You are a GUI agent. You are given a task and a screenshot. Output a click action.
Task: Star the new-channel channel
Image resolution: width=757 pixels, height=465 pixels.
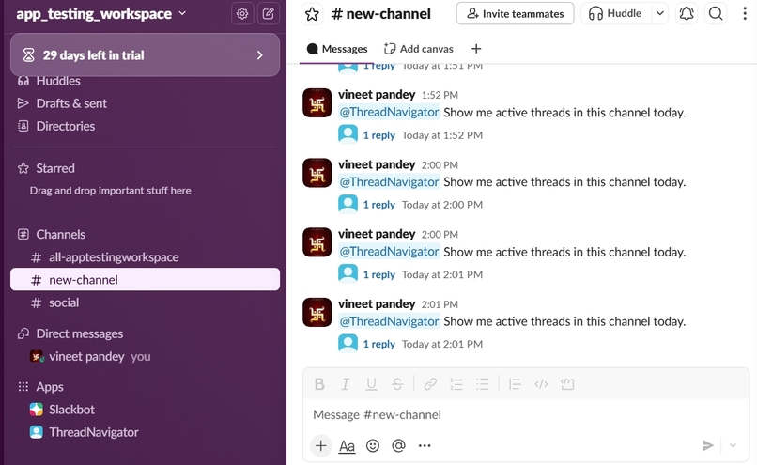click(312, 14)
